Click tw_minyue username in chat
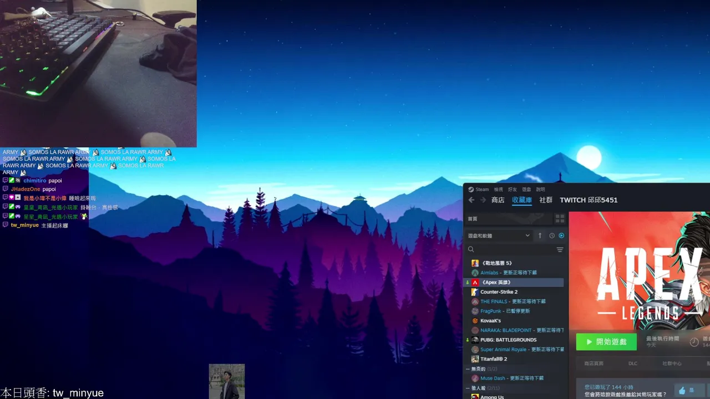Viewport: 710px width, 399px height. pos(25,226)
